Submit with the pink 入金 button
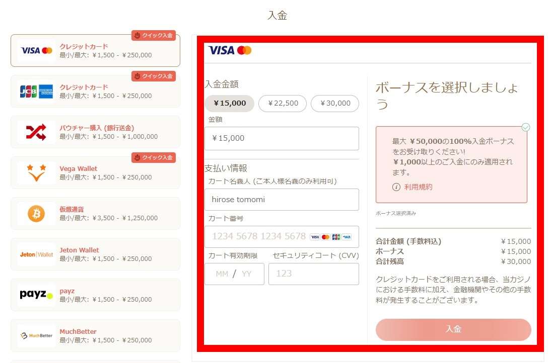The width and height of the screenshot is (550, 363). (453, 329)
